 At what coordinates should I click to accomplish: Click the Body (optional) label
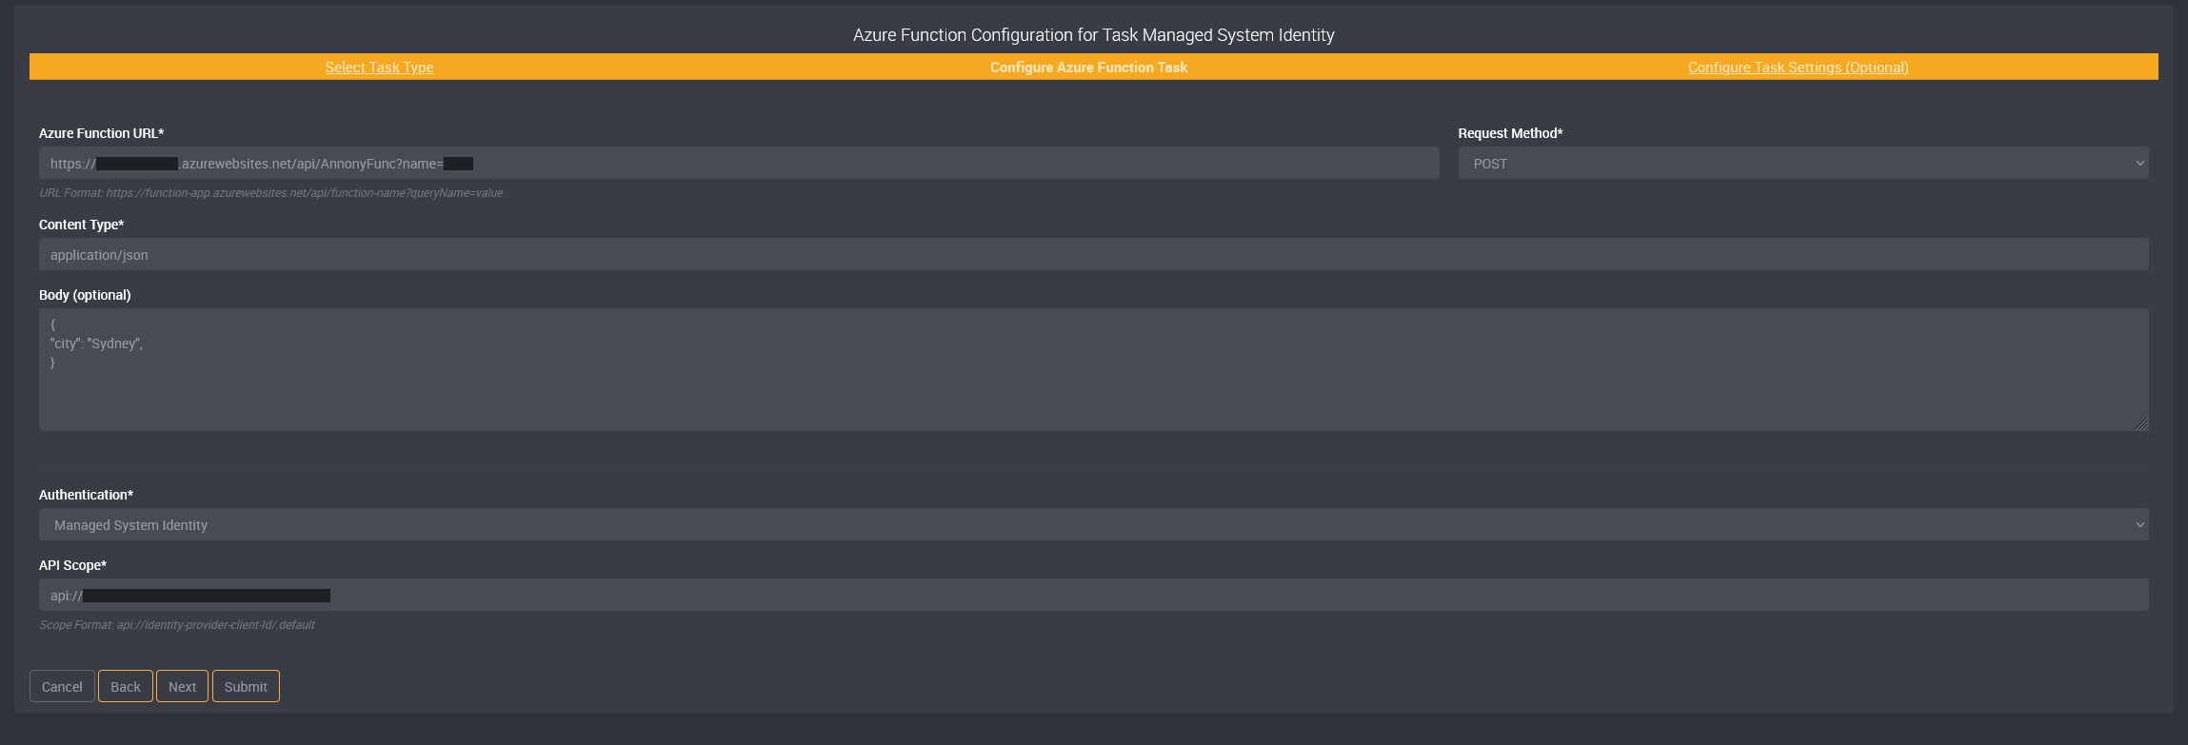(85, 295)
